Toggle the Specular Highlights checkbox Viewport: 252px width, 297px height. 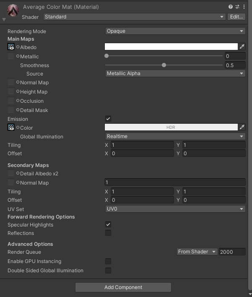click(108, 225)
